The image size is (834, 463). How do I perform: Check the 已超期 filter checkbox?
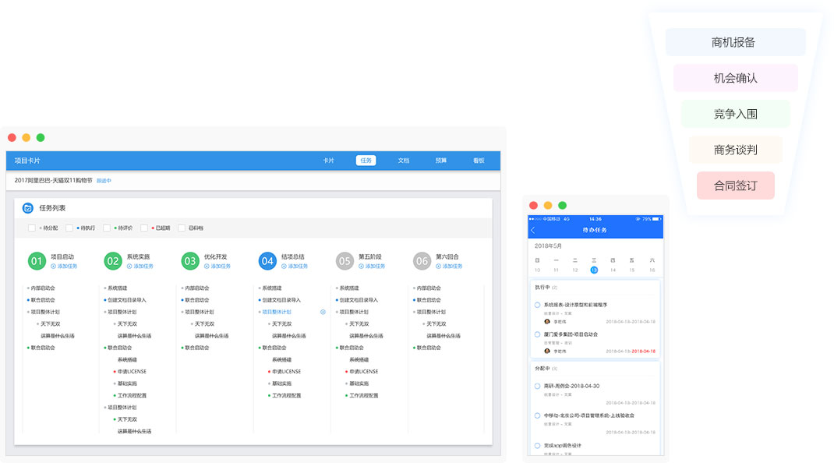click(144, 228)
